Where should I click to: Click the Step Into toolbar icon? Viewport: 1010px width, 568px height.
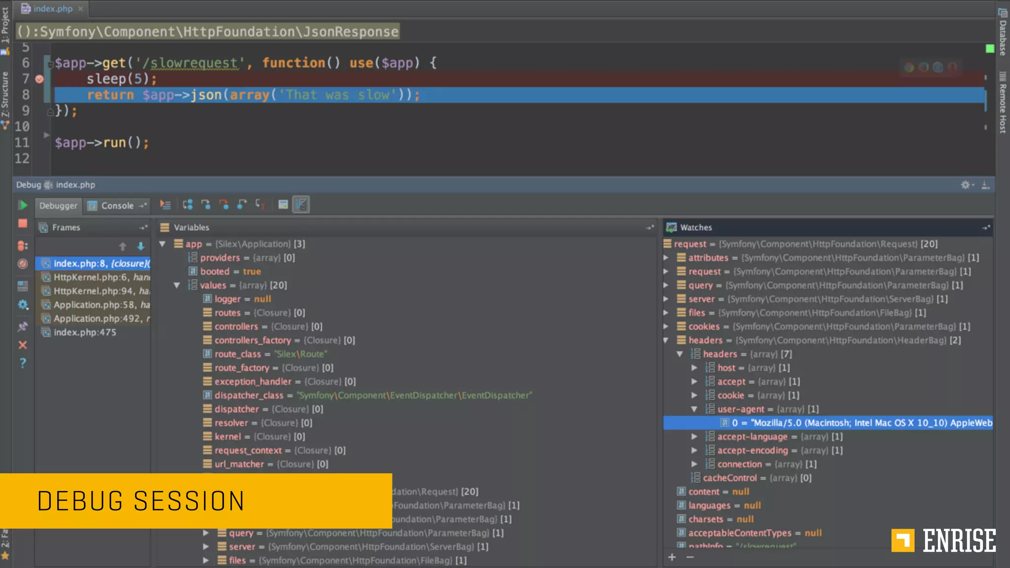coord(206,205)
